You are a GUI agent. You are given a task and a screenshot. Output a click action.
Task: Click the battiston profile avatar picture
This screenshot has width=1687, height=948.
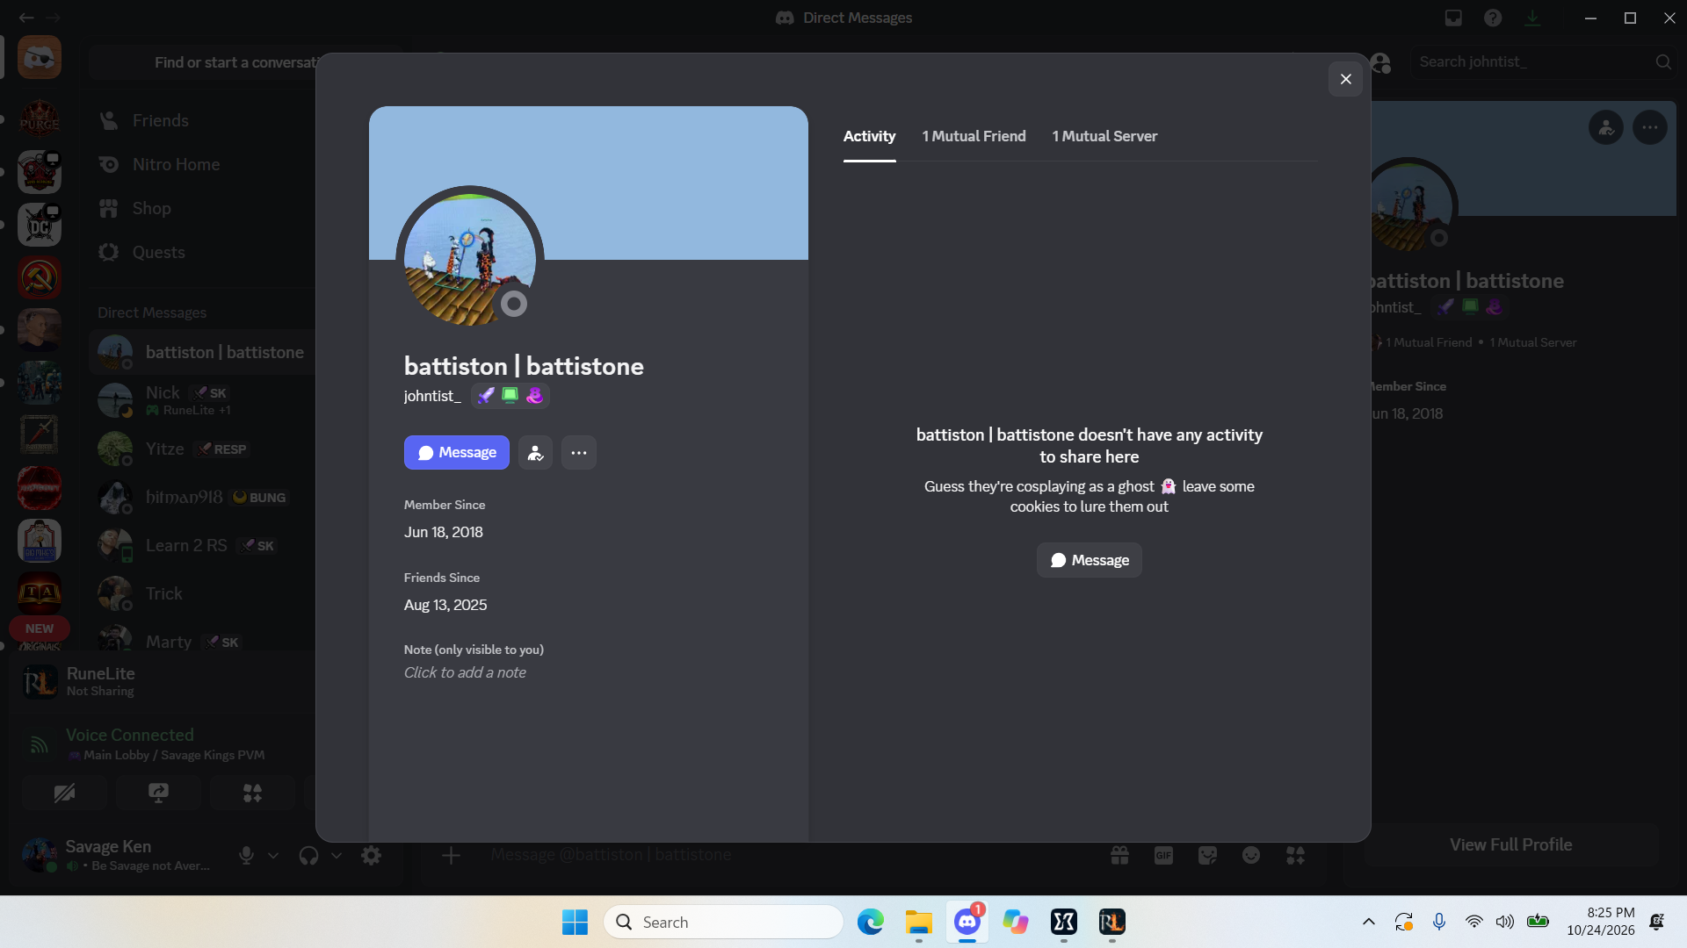tap(469, 260)
